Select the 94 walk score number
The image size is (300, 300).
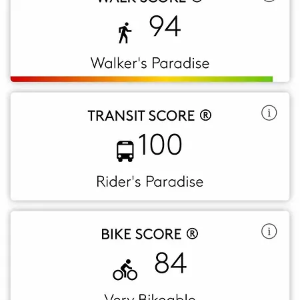tap(165, 26)
